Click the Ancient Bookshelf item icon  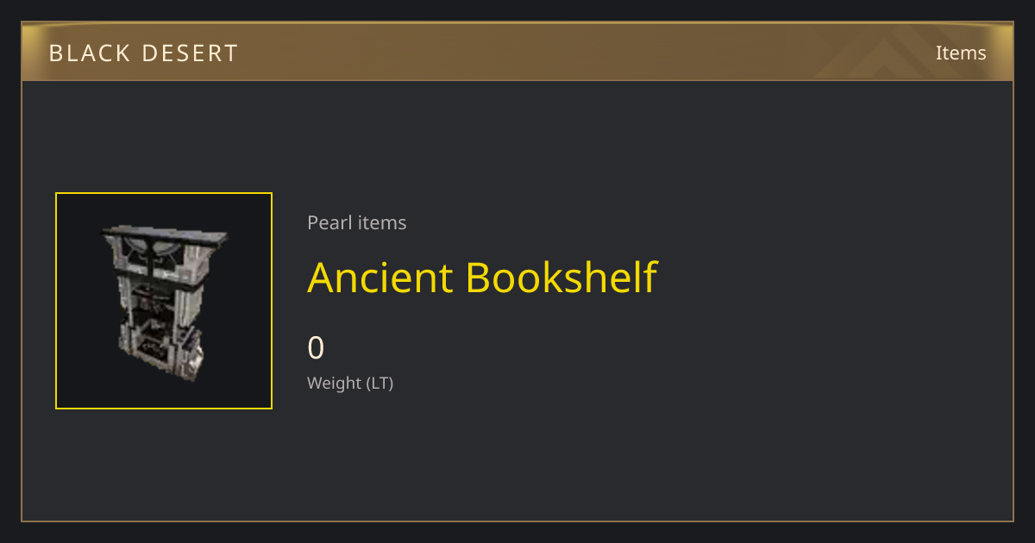tap(164, 301)
